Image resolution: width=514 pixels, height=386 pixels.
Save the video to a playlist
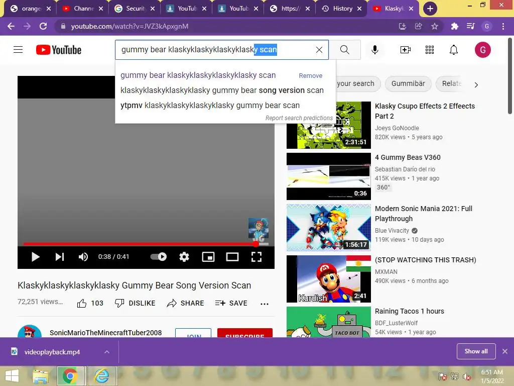[x=231, y=303]
